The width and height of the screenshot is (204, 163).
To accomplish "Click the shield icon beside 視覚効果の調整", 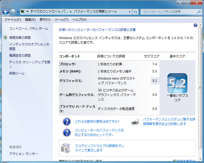I will (x=5, y=38).
